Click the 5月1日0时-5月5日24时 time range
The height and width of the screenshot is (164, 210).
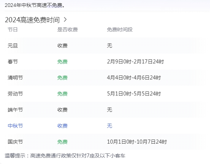pyautogui.click(x=134, y=94)
